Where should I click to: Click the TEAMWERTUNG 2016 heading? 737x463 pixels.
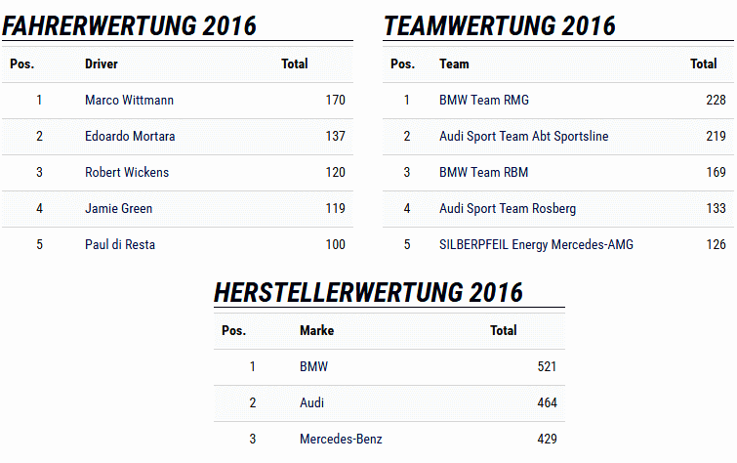500,26
